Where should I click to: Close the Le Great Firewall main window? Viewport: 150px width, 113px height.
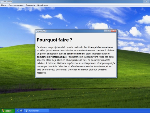[146, 1]
